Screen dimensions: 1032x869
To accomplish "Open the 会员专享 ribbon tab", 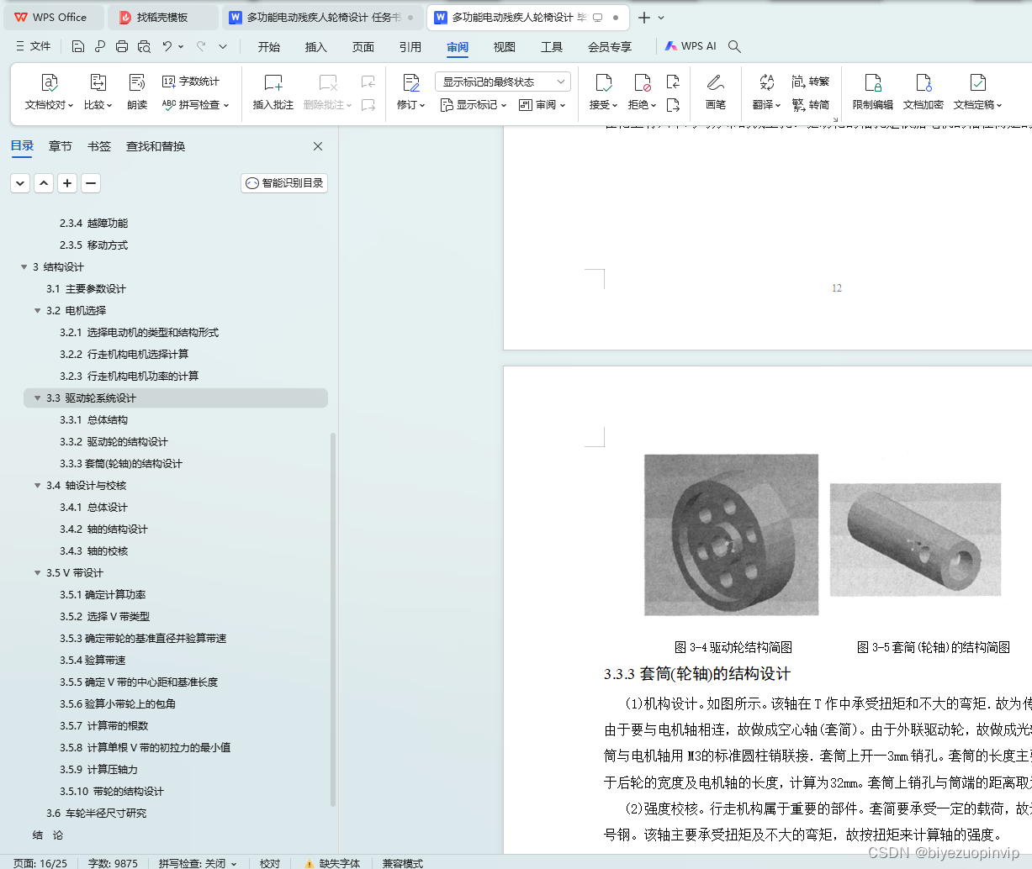I will 610,47.
